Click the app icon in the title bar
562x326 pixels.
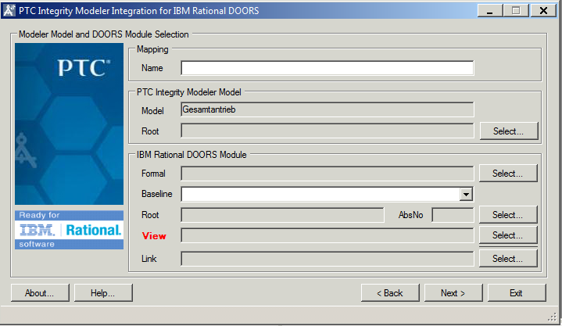9,10
